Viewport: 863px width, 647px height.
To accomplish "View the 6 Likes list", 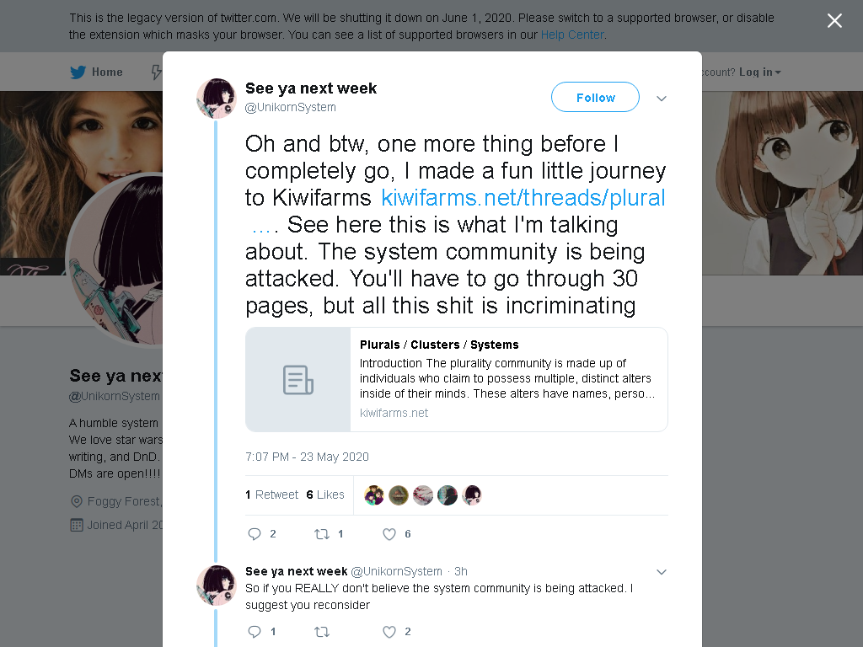I will [325, 495].
